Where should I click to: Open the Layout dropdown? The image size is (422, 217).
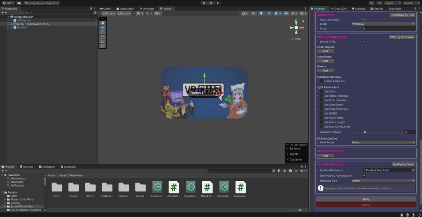coord(411,3)
